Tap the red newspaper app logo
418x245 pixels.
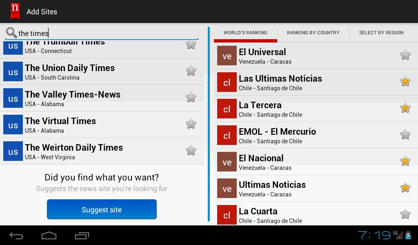pos(15,11)
